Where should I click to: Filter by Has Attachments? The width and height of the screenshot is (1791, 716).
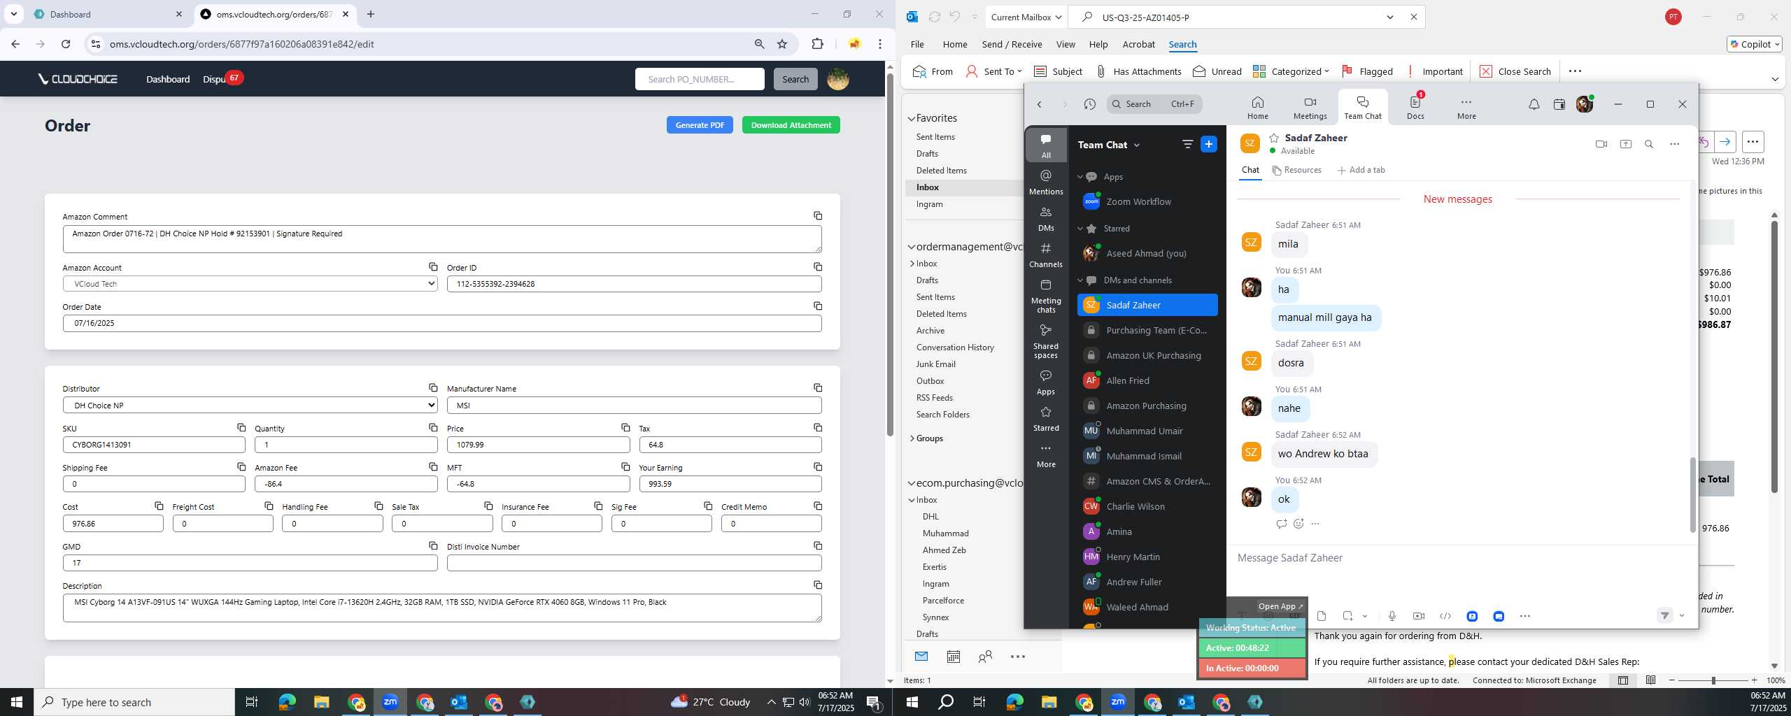pyautogui.click(x=1138, y=71)
